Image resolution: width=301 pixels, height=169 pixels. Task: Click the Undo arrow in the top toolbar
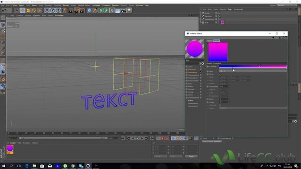(4, 10)
